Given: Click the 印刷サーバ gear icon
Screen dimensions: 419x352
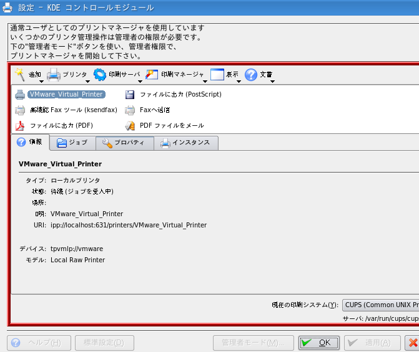Looking at the screenshot, I should (x=100, y=75).
